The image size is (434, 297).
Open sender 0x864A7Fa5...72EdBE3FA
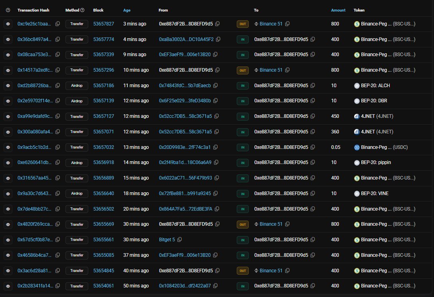click(185, 209)
